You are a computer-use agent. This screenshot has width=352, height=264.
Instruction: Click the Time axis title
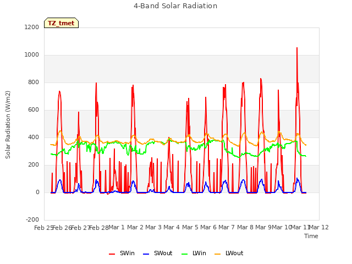pyautogui.click(x=311, y=236)
